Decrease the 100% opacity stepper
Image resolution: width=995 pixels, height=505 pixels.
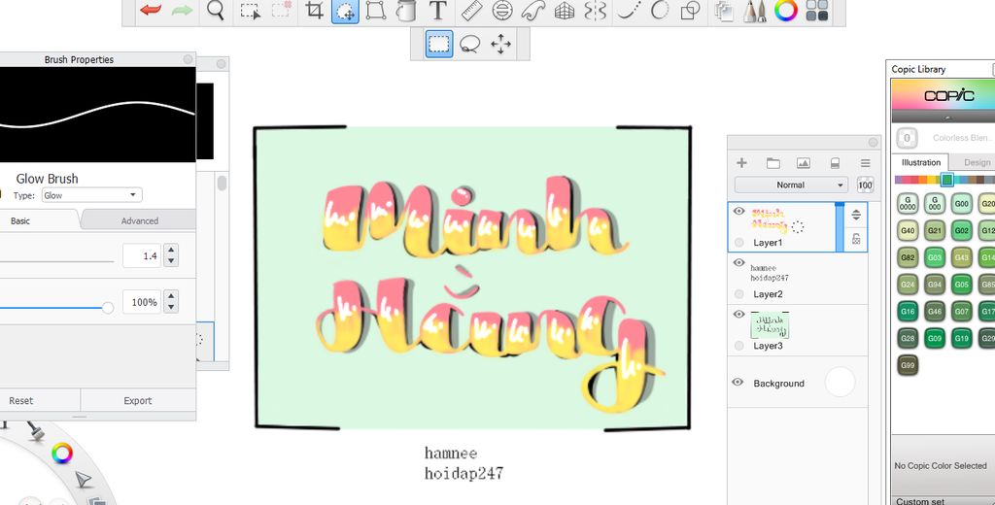pos(171,308)
